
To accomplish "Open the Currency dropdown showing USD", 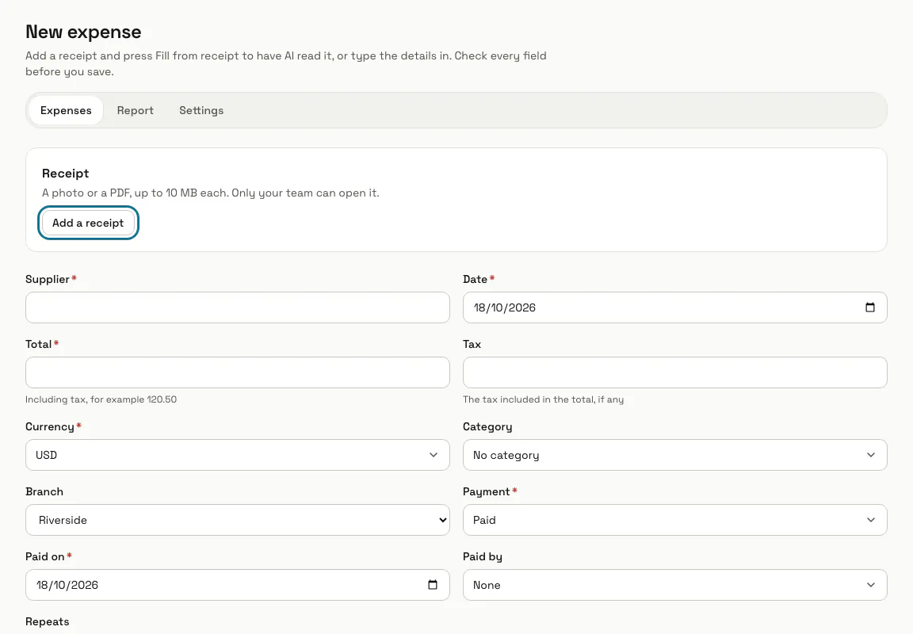I will coord(238,455).
